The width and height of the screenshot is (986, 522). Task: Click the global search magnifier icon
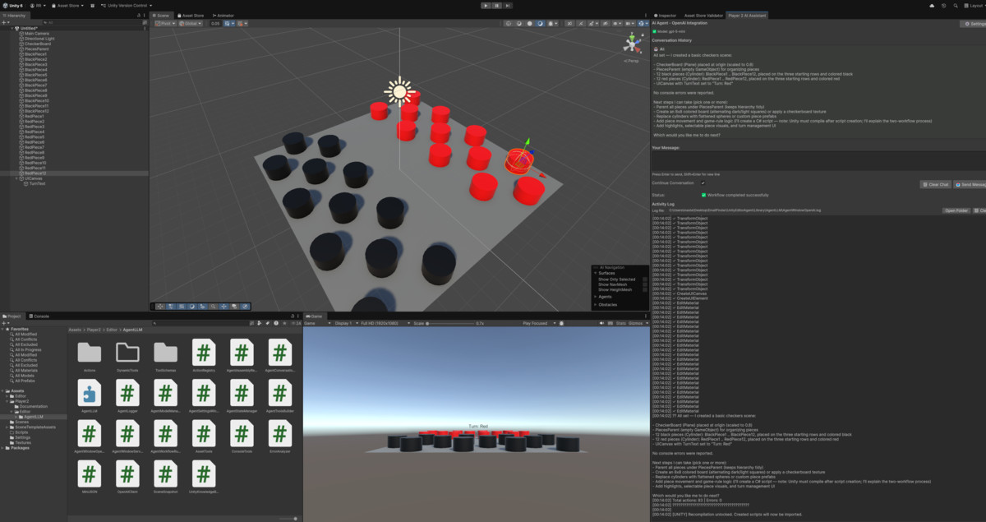pyautogui.click(x=956, y=5)
